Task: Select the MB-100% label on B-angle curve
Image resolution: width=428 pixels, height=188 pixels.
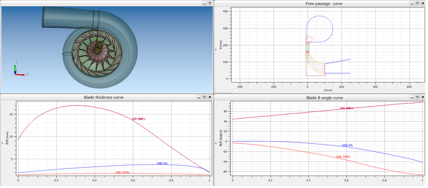Action: click(x=344, y=157)
